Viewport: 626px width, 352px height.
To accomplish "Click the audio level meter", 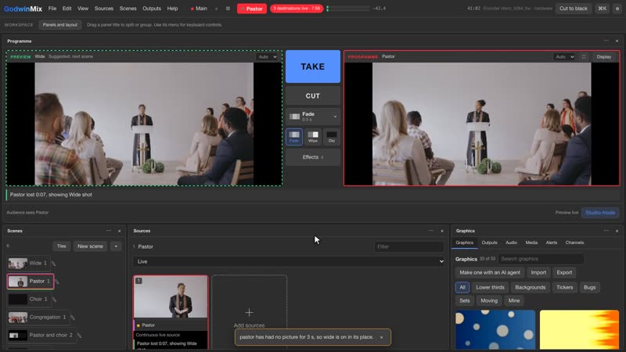I will point(347,9).
